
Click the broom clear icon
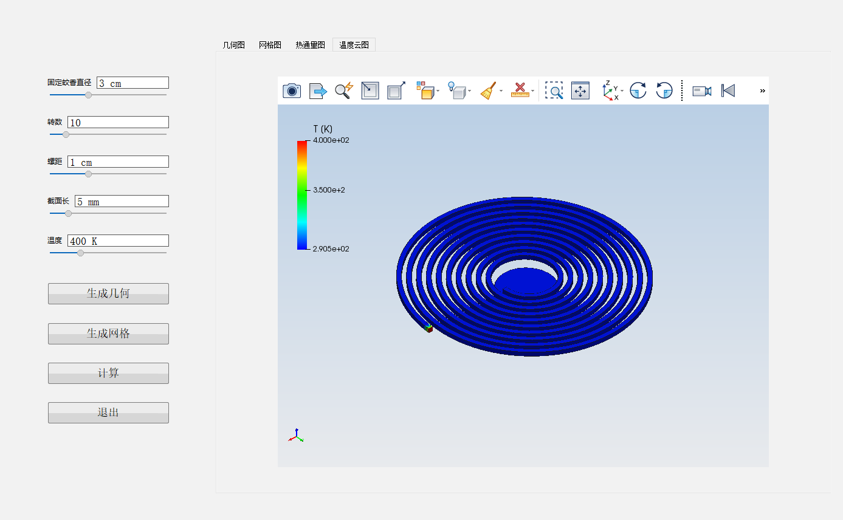[489, 91]
